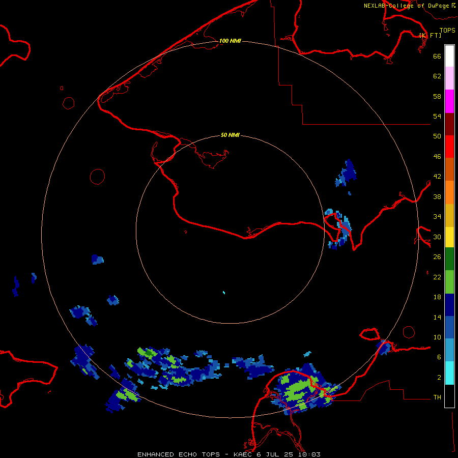Click the 66 legend value
The width and height of the screenshot is (458, 458).
pos(437,56)
